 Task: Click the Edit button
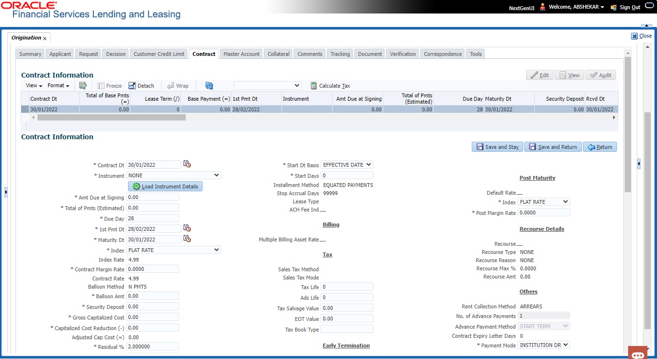click(x=540, y=75)
